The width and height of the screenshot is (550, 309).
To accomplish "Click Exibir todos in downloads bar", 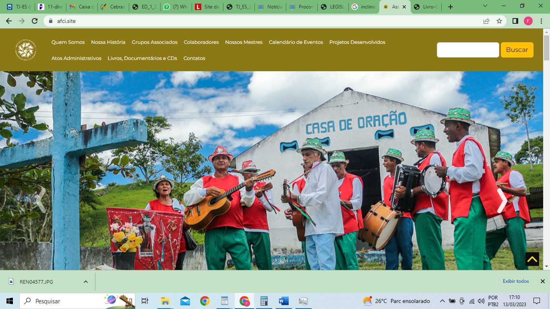I will click(x=516, y=281).
